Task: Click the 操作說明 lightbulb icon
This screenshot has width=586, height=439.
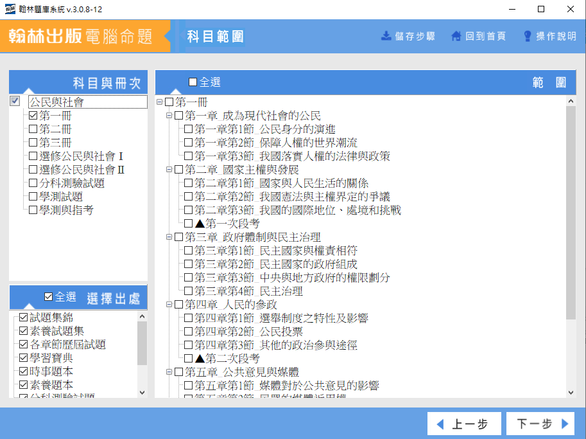Action: tap(528, 36)
